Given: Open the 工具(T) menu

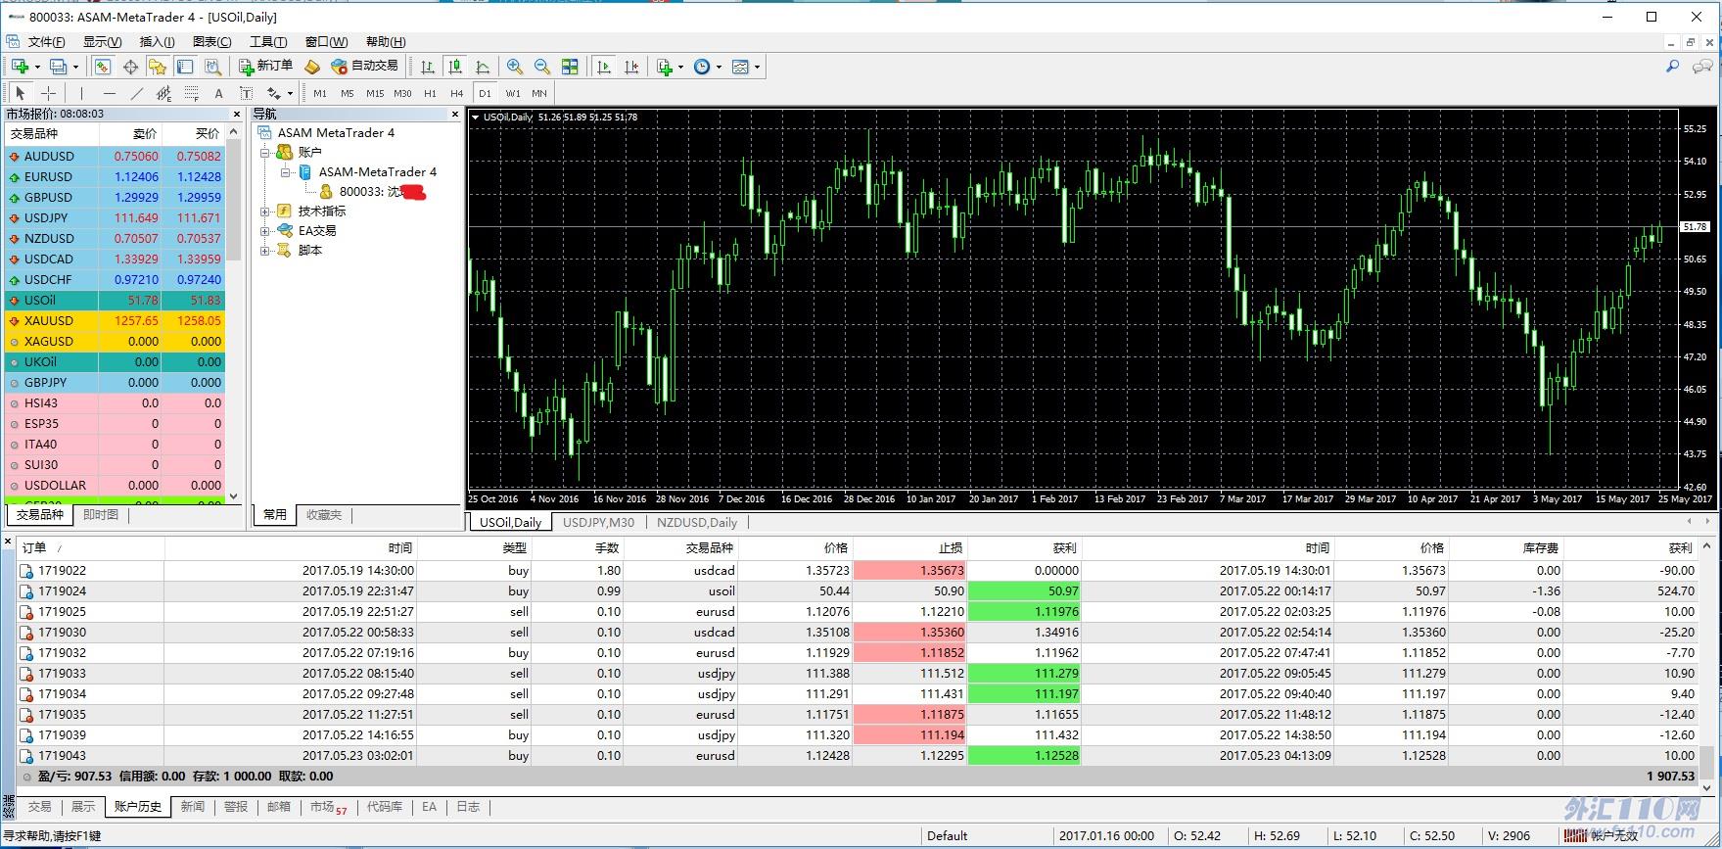Looking at the screenshot, I should 267,41.
